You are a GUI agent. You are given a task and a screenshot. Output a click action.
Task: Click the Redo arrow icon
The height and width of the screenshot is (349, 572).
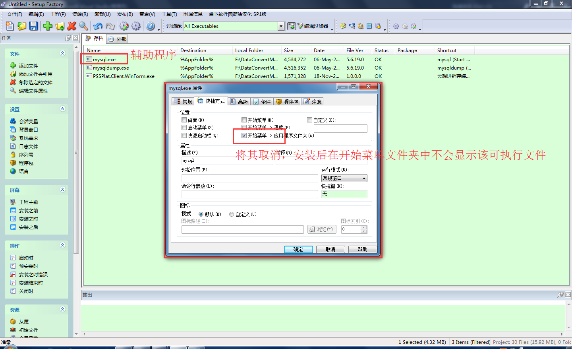(110, 26)
